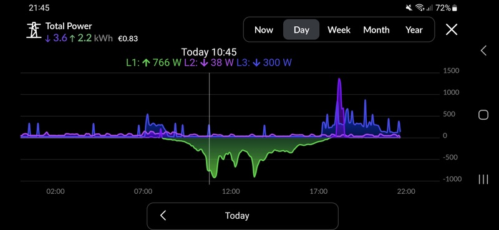Go to previous day with left chevron
The width and height of the screenshot is (499, 230).
(163, 216)
